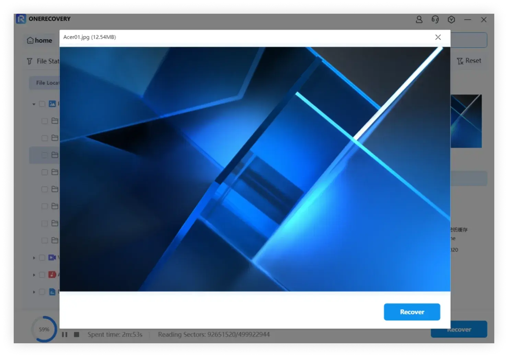
Task: Tick the checkbox beside the audio category
Action: (42, 275)
